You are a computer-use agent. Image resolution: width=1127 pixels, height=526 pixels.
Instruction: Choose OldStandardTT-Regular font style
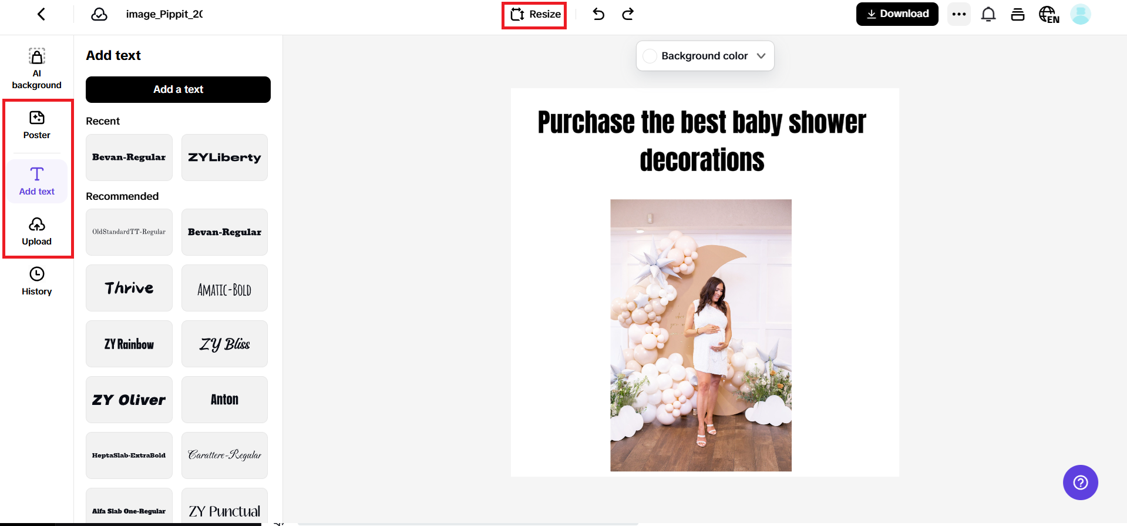pos(129,232)
